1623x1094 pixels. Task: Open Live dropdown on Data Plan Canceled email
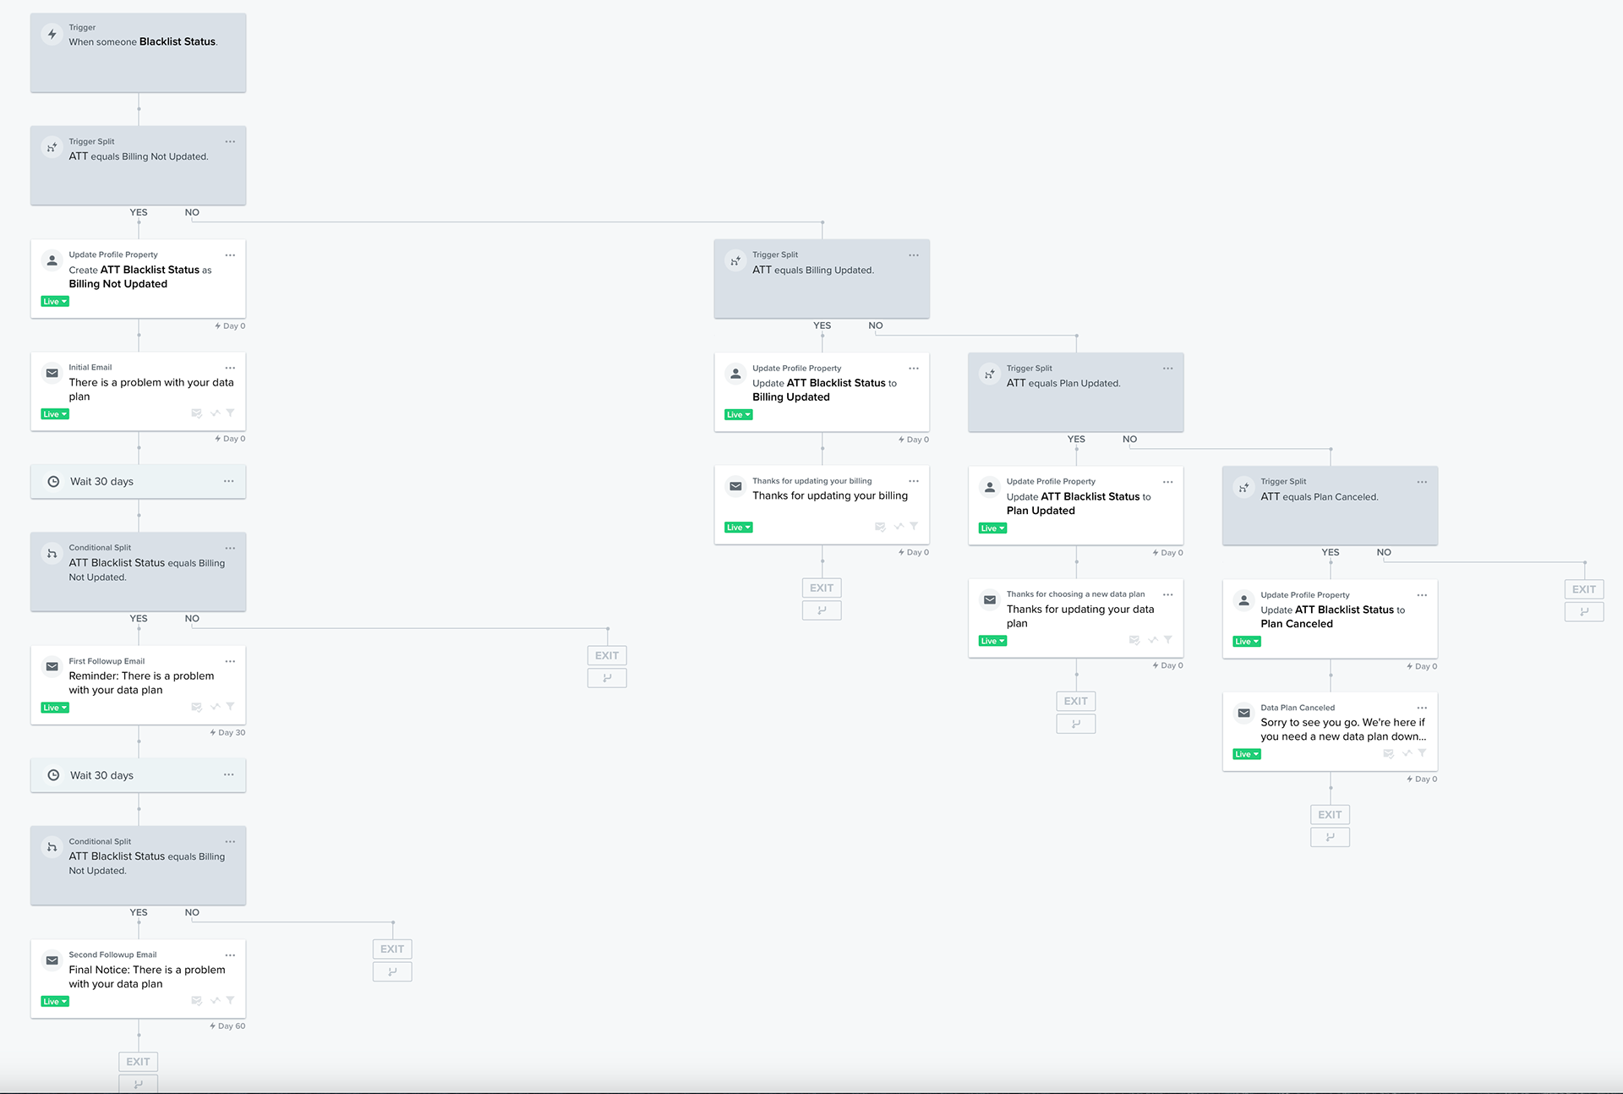pyautogui.click(x=1247, y=754)
